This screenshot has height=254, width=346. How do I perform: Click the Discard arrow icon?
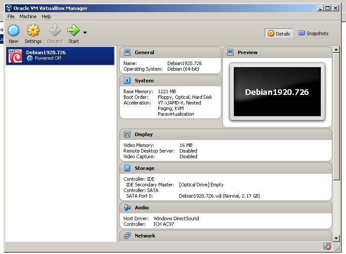(x=55, y=30)
